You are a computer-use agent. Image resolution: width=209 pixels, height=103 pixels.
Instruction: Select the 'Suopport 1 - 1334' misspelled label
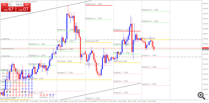point(65,73)
